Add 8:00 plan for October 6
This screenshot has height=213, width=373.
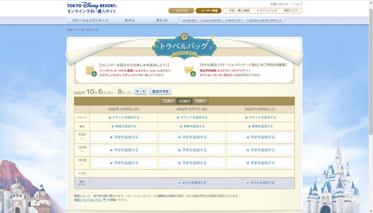pyautogui.click(x=124, y=137)
